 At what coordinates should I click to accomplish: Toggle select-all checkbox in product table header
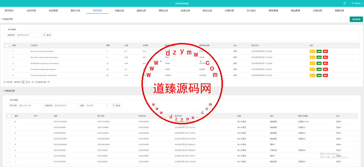[7, 45]
